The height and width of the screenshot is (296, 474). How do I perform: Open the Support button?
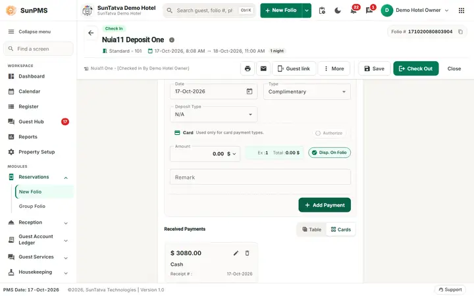click(450, 289)
